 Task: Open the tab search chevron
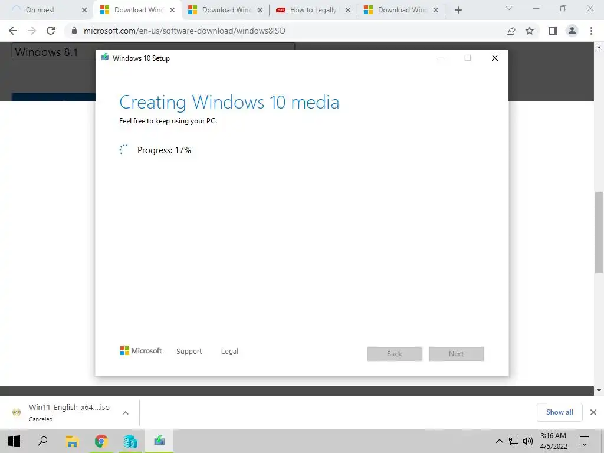(509, 8)
